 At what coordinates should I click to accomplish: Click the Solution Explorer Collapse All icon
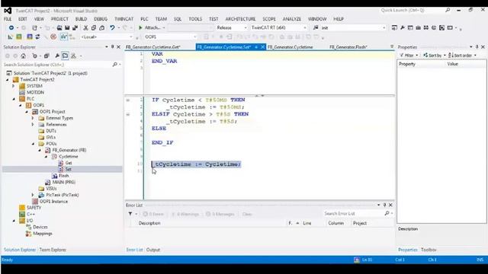click(47, 56)
